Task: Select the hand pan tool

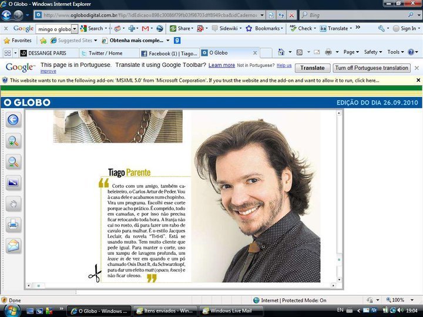Action: coord(13,204)
